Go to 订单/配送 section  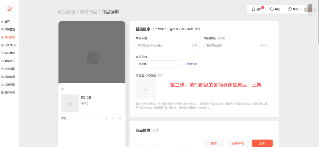click(x=10, y=45)
